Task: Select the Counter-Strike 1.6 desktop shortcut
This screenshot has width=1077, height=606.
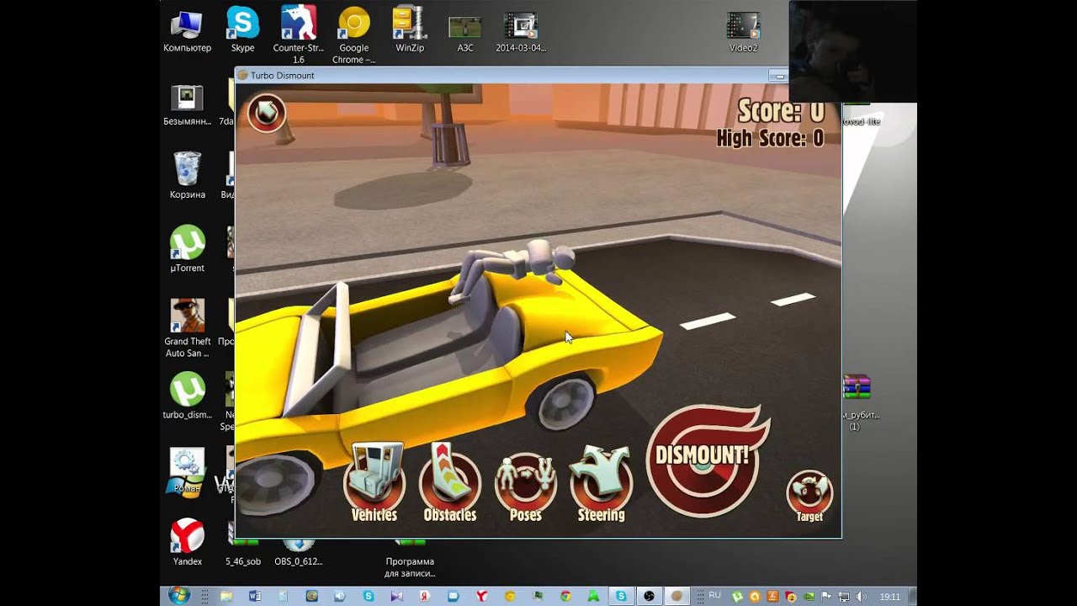Action: coord(299,35)
